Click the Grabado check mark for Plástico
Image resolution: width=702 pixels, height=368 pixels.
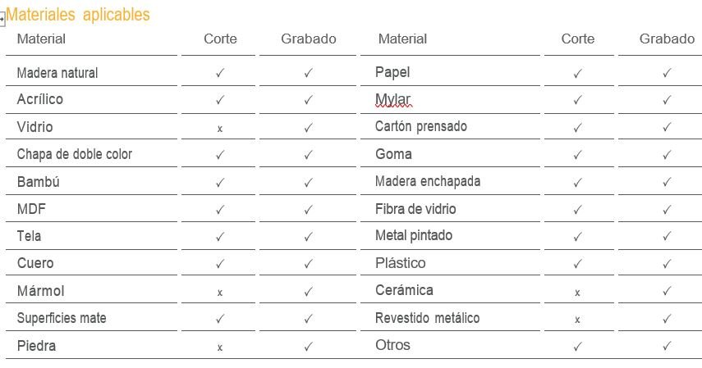[x=667, y=264]
